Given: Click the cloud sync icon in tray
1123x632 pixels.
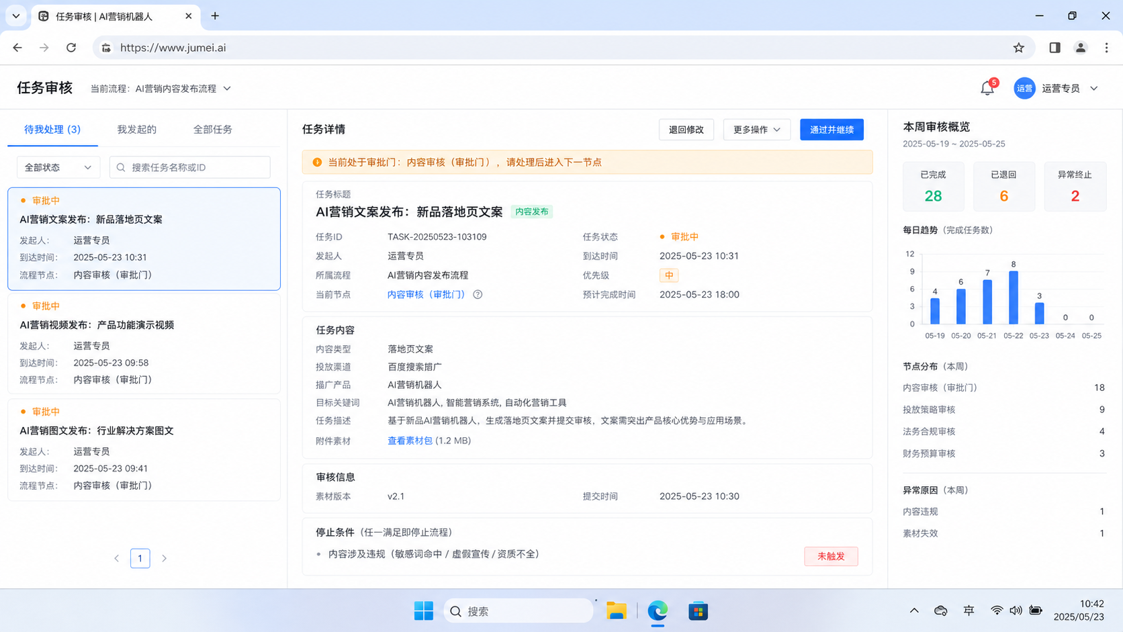Looking at the screenshot, I should pyautogui.click(x=941, y=611).
